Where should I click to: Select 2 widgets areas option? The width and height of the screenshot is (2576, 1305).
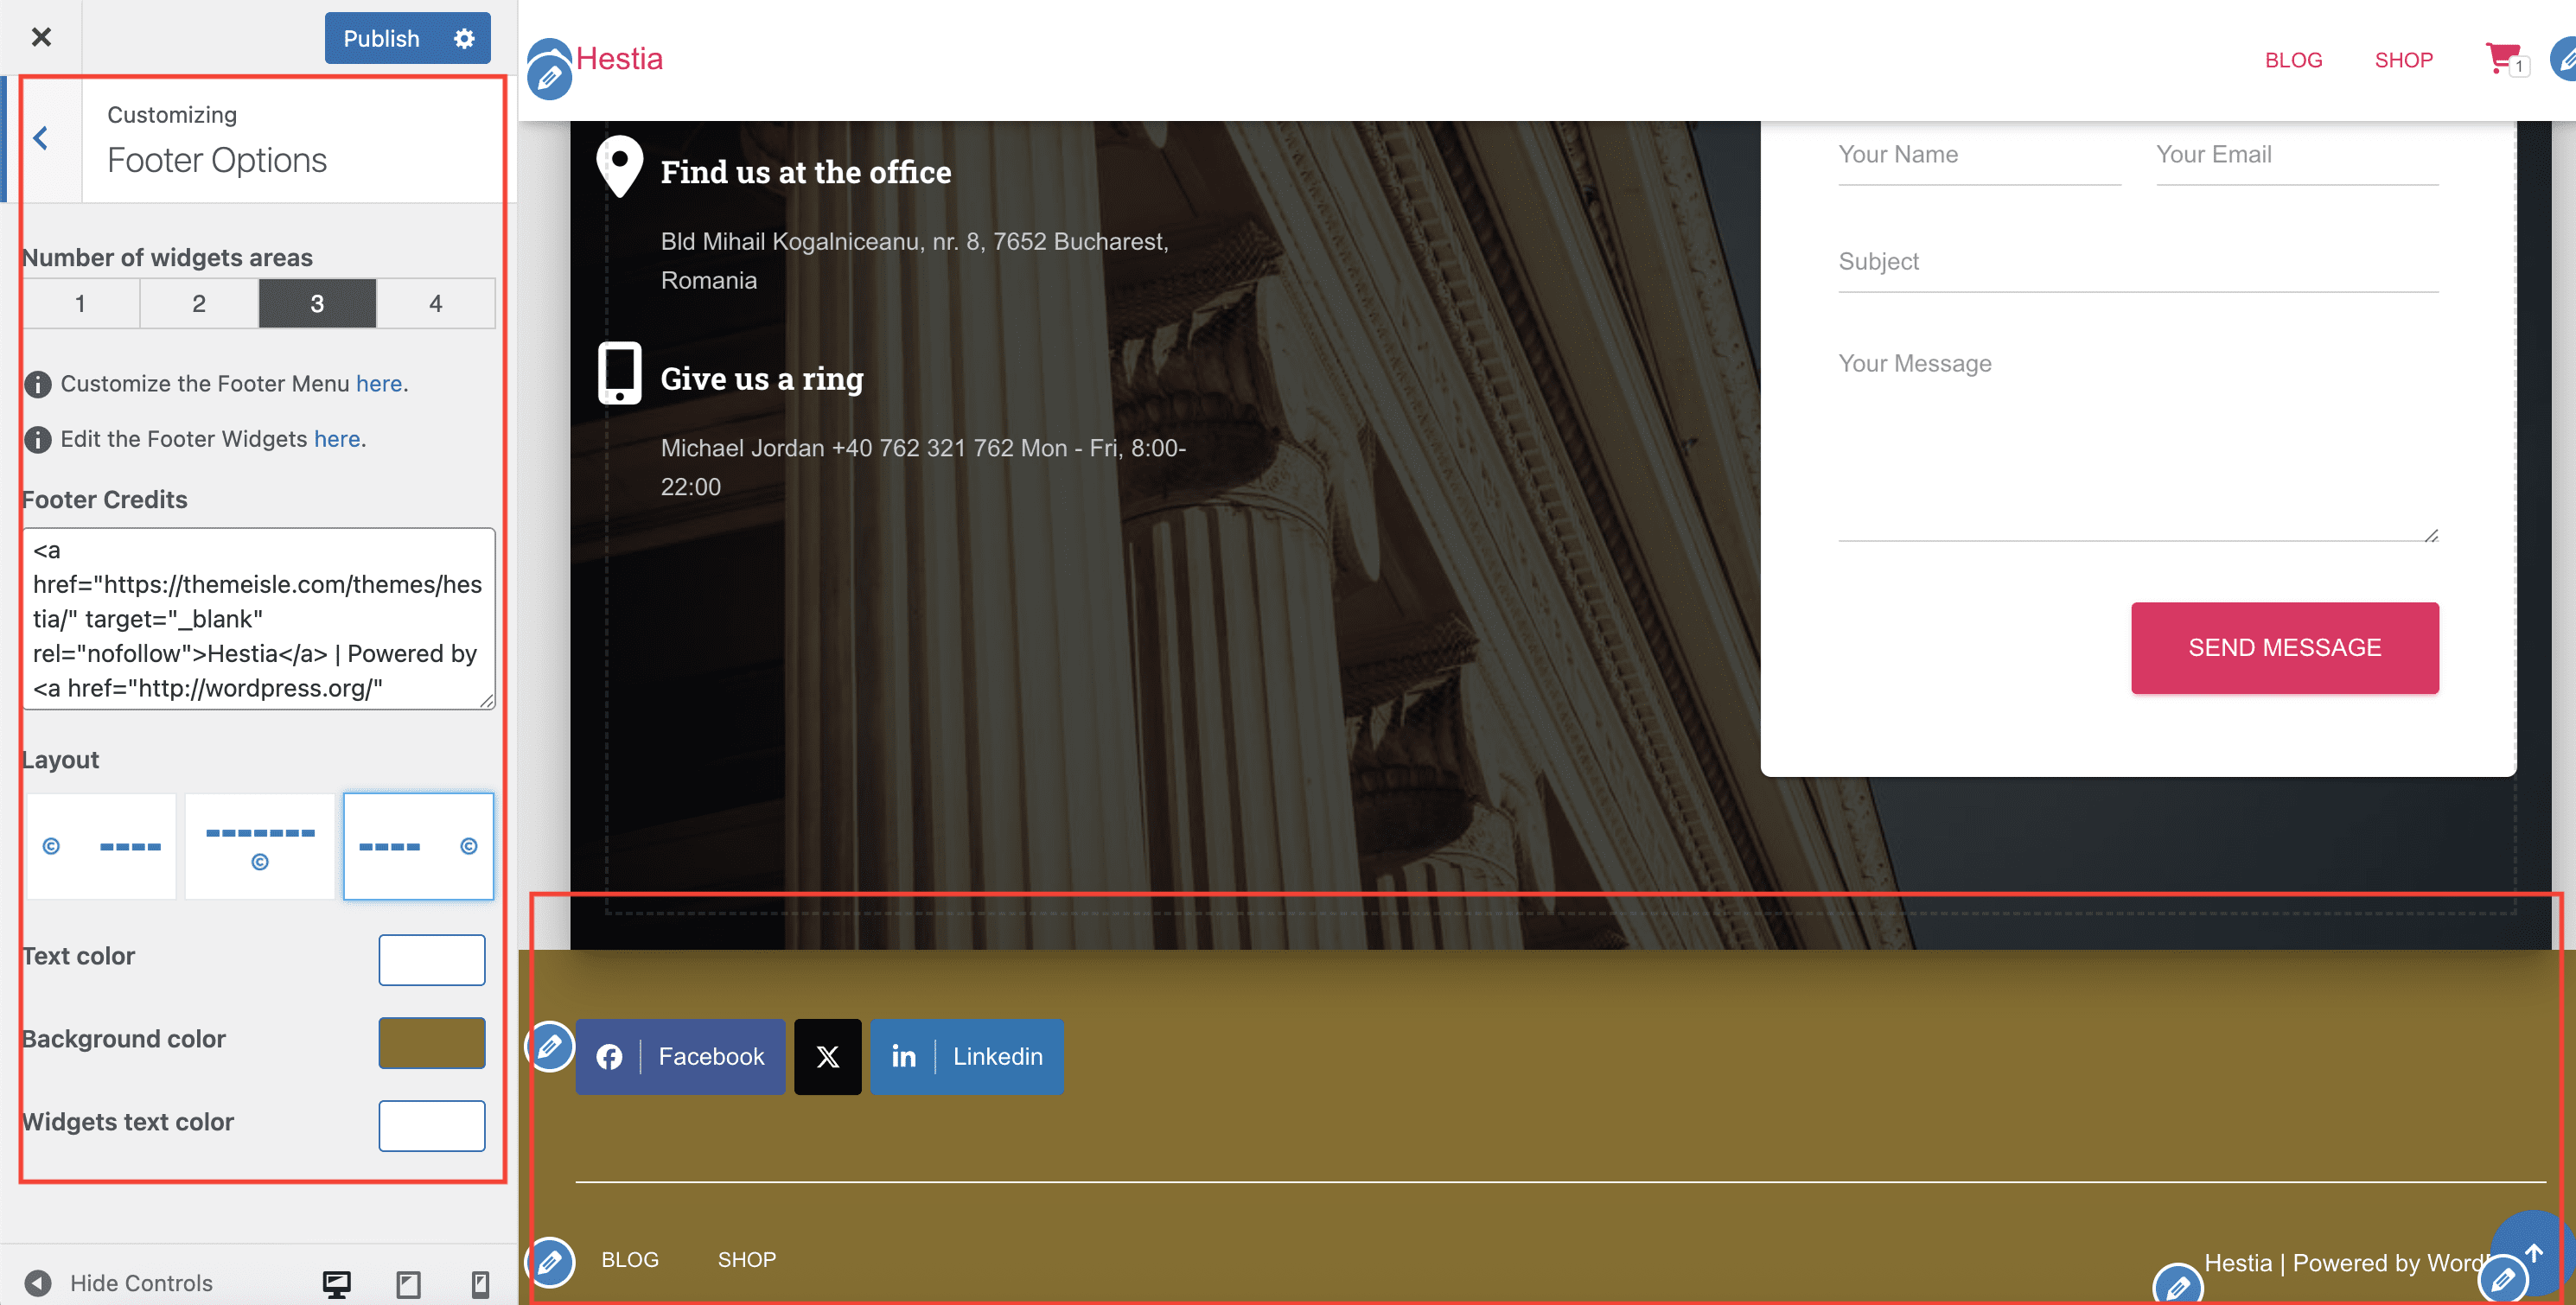coord(198,303)
